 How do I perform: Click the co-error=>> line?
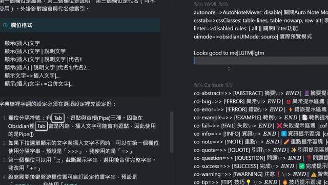click(x=261, y=109)
